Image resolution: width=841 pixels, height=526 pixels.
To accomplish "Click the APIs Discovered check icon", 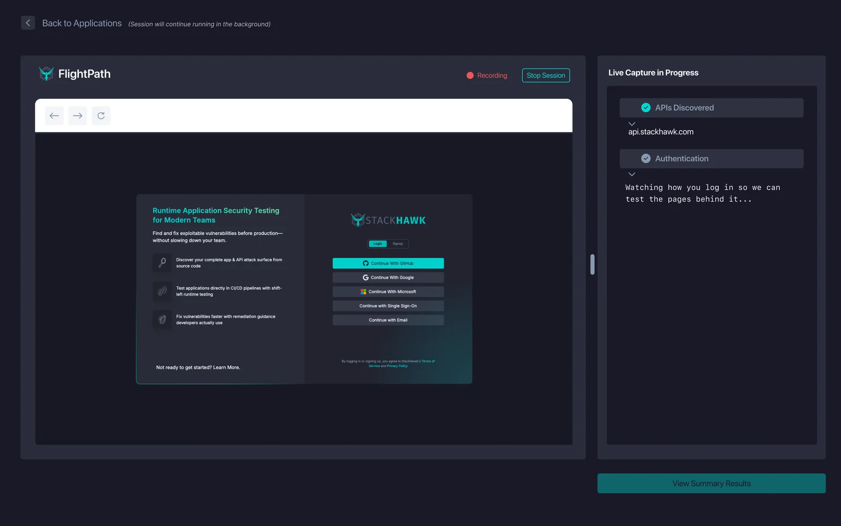I will (646, 108).
